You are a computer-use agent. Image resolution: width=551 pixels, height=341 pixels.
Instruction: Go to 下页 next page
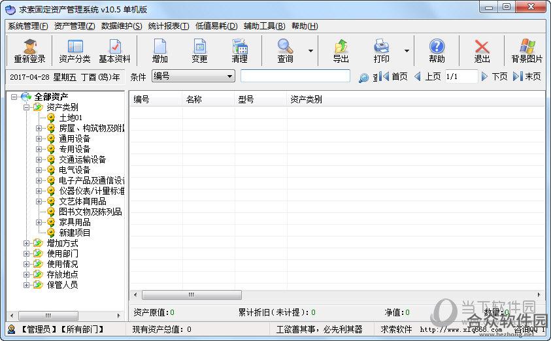pyautogui.click(x=494, y=76)
